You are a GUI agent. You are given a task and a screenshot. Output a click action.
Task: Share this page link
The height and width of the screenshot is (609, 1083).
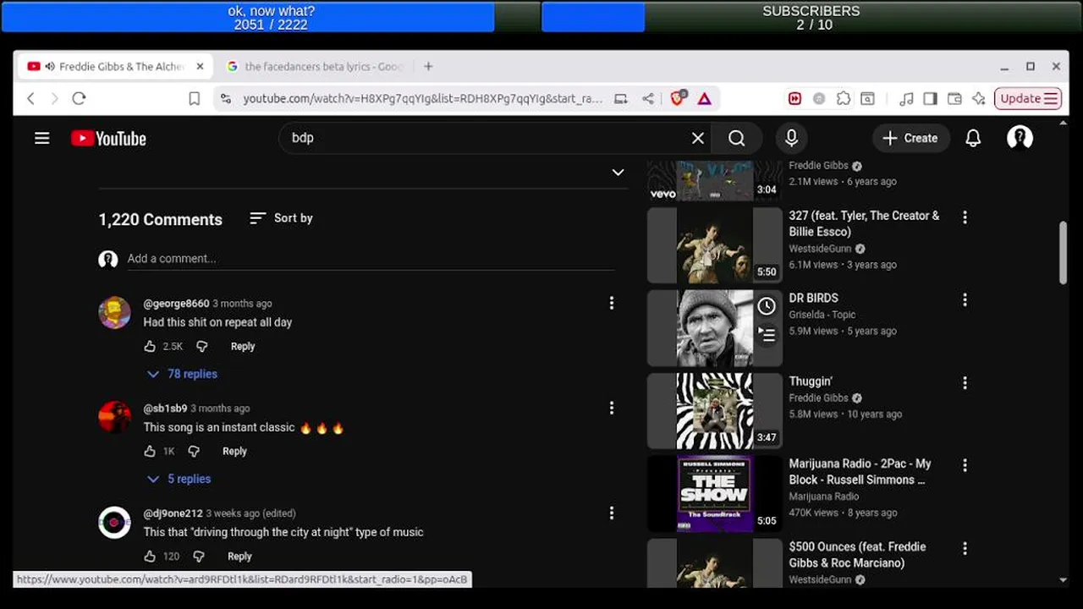tap(647, 99)
